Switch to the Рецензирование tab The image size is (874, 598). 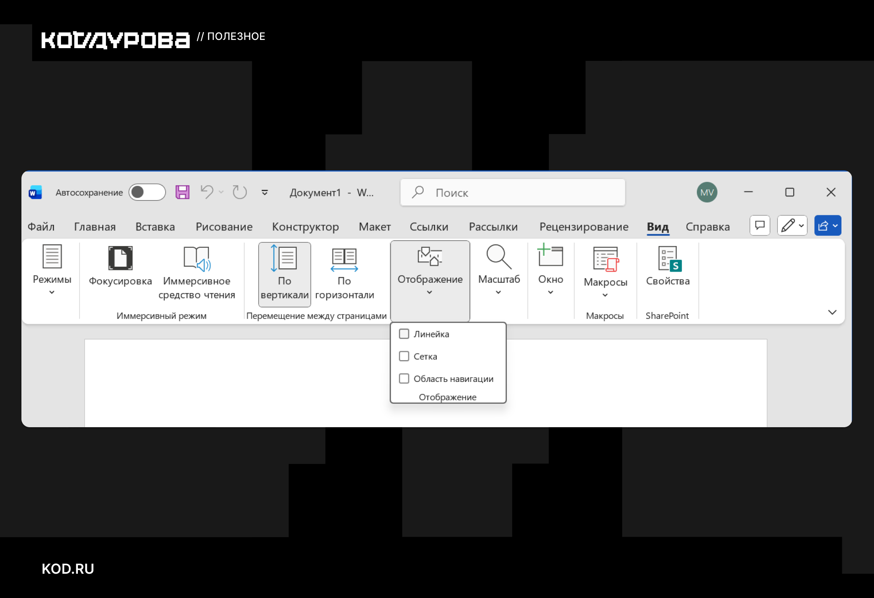click(x=584, y=226)
